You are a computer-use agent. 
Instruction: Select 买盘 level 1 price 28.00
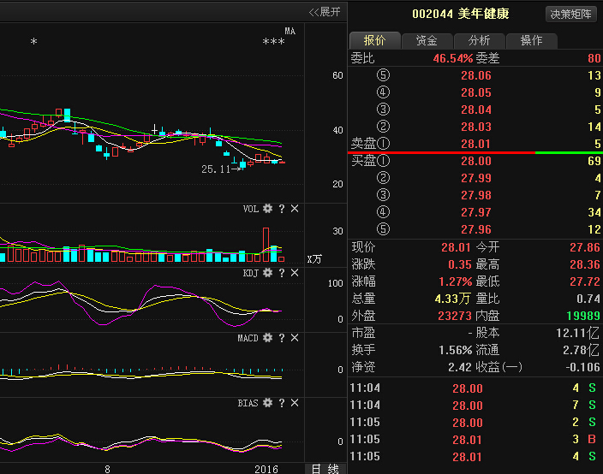476,161
